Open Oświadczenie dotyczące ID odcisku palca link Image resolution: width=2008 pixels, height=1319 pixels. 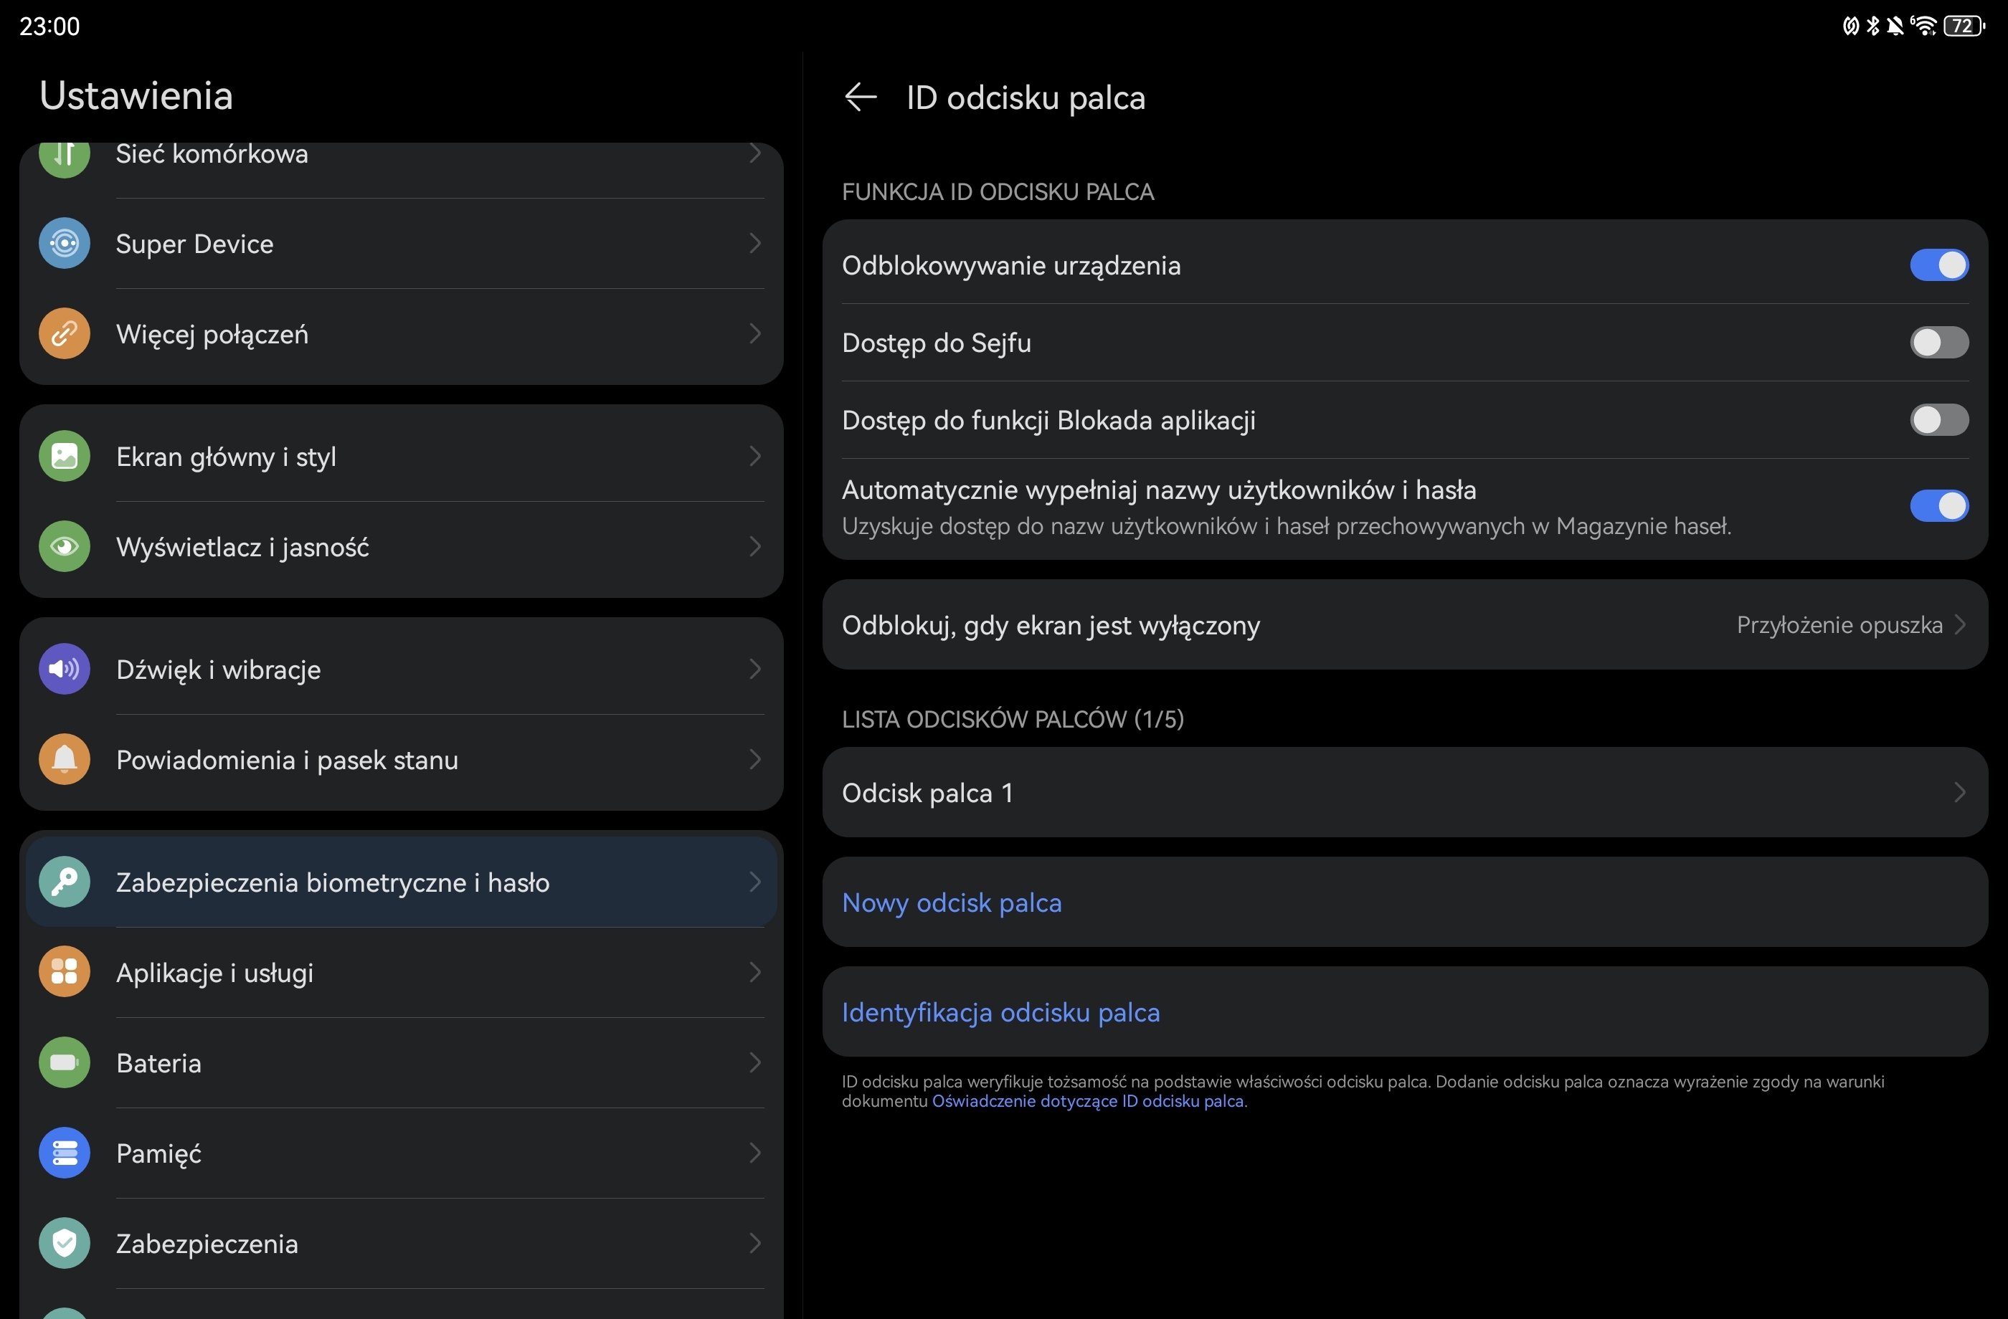pos(1087,1101)
